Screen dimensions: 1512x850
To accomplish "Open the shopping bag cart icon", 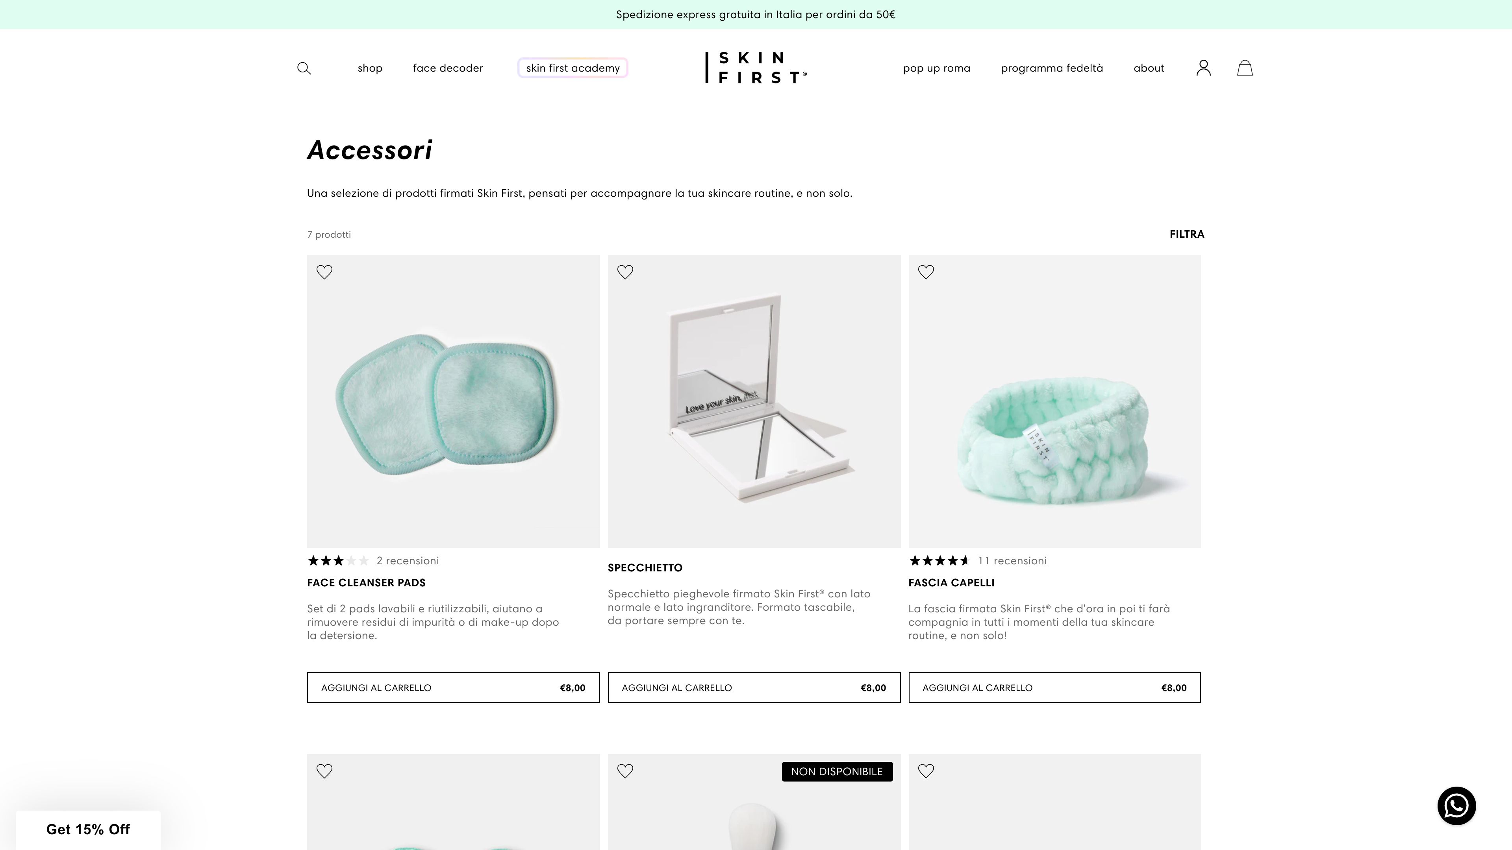I will 1245,68.
